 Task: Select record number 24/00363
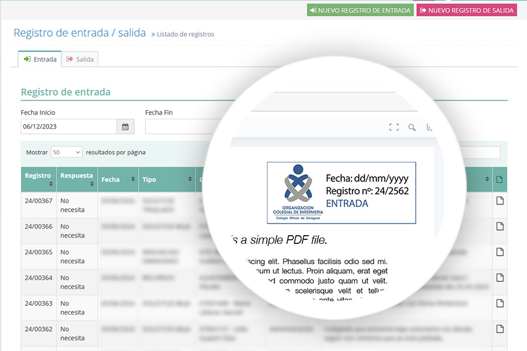point(39,303)
